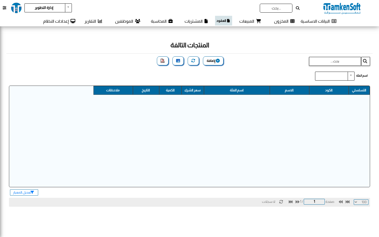
Task: Click the refresh icon button in toolbar
Action: [x=193, y=61]
